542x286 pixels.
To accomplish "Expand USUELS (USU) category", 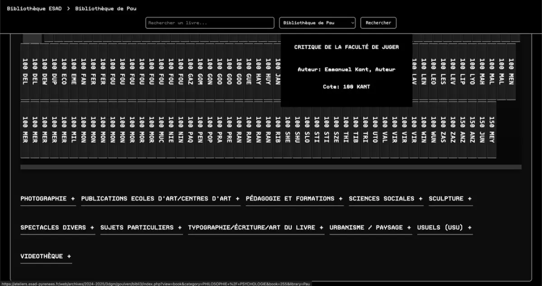I will [444, 228].
